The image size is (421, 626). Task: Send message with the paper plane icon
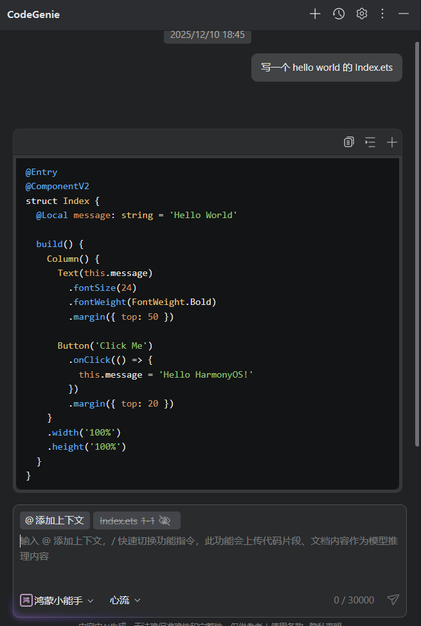(393, 600)
